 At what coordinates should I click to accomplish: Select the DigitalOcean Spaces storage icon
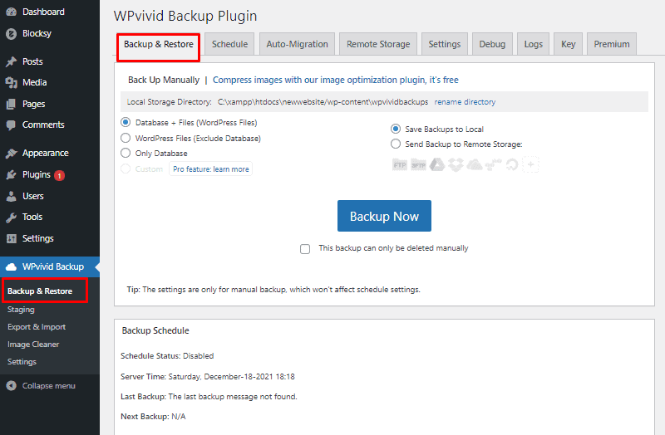(512, 164)
